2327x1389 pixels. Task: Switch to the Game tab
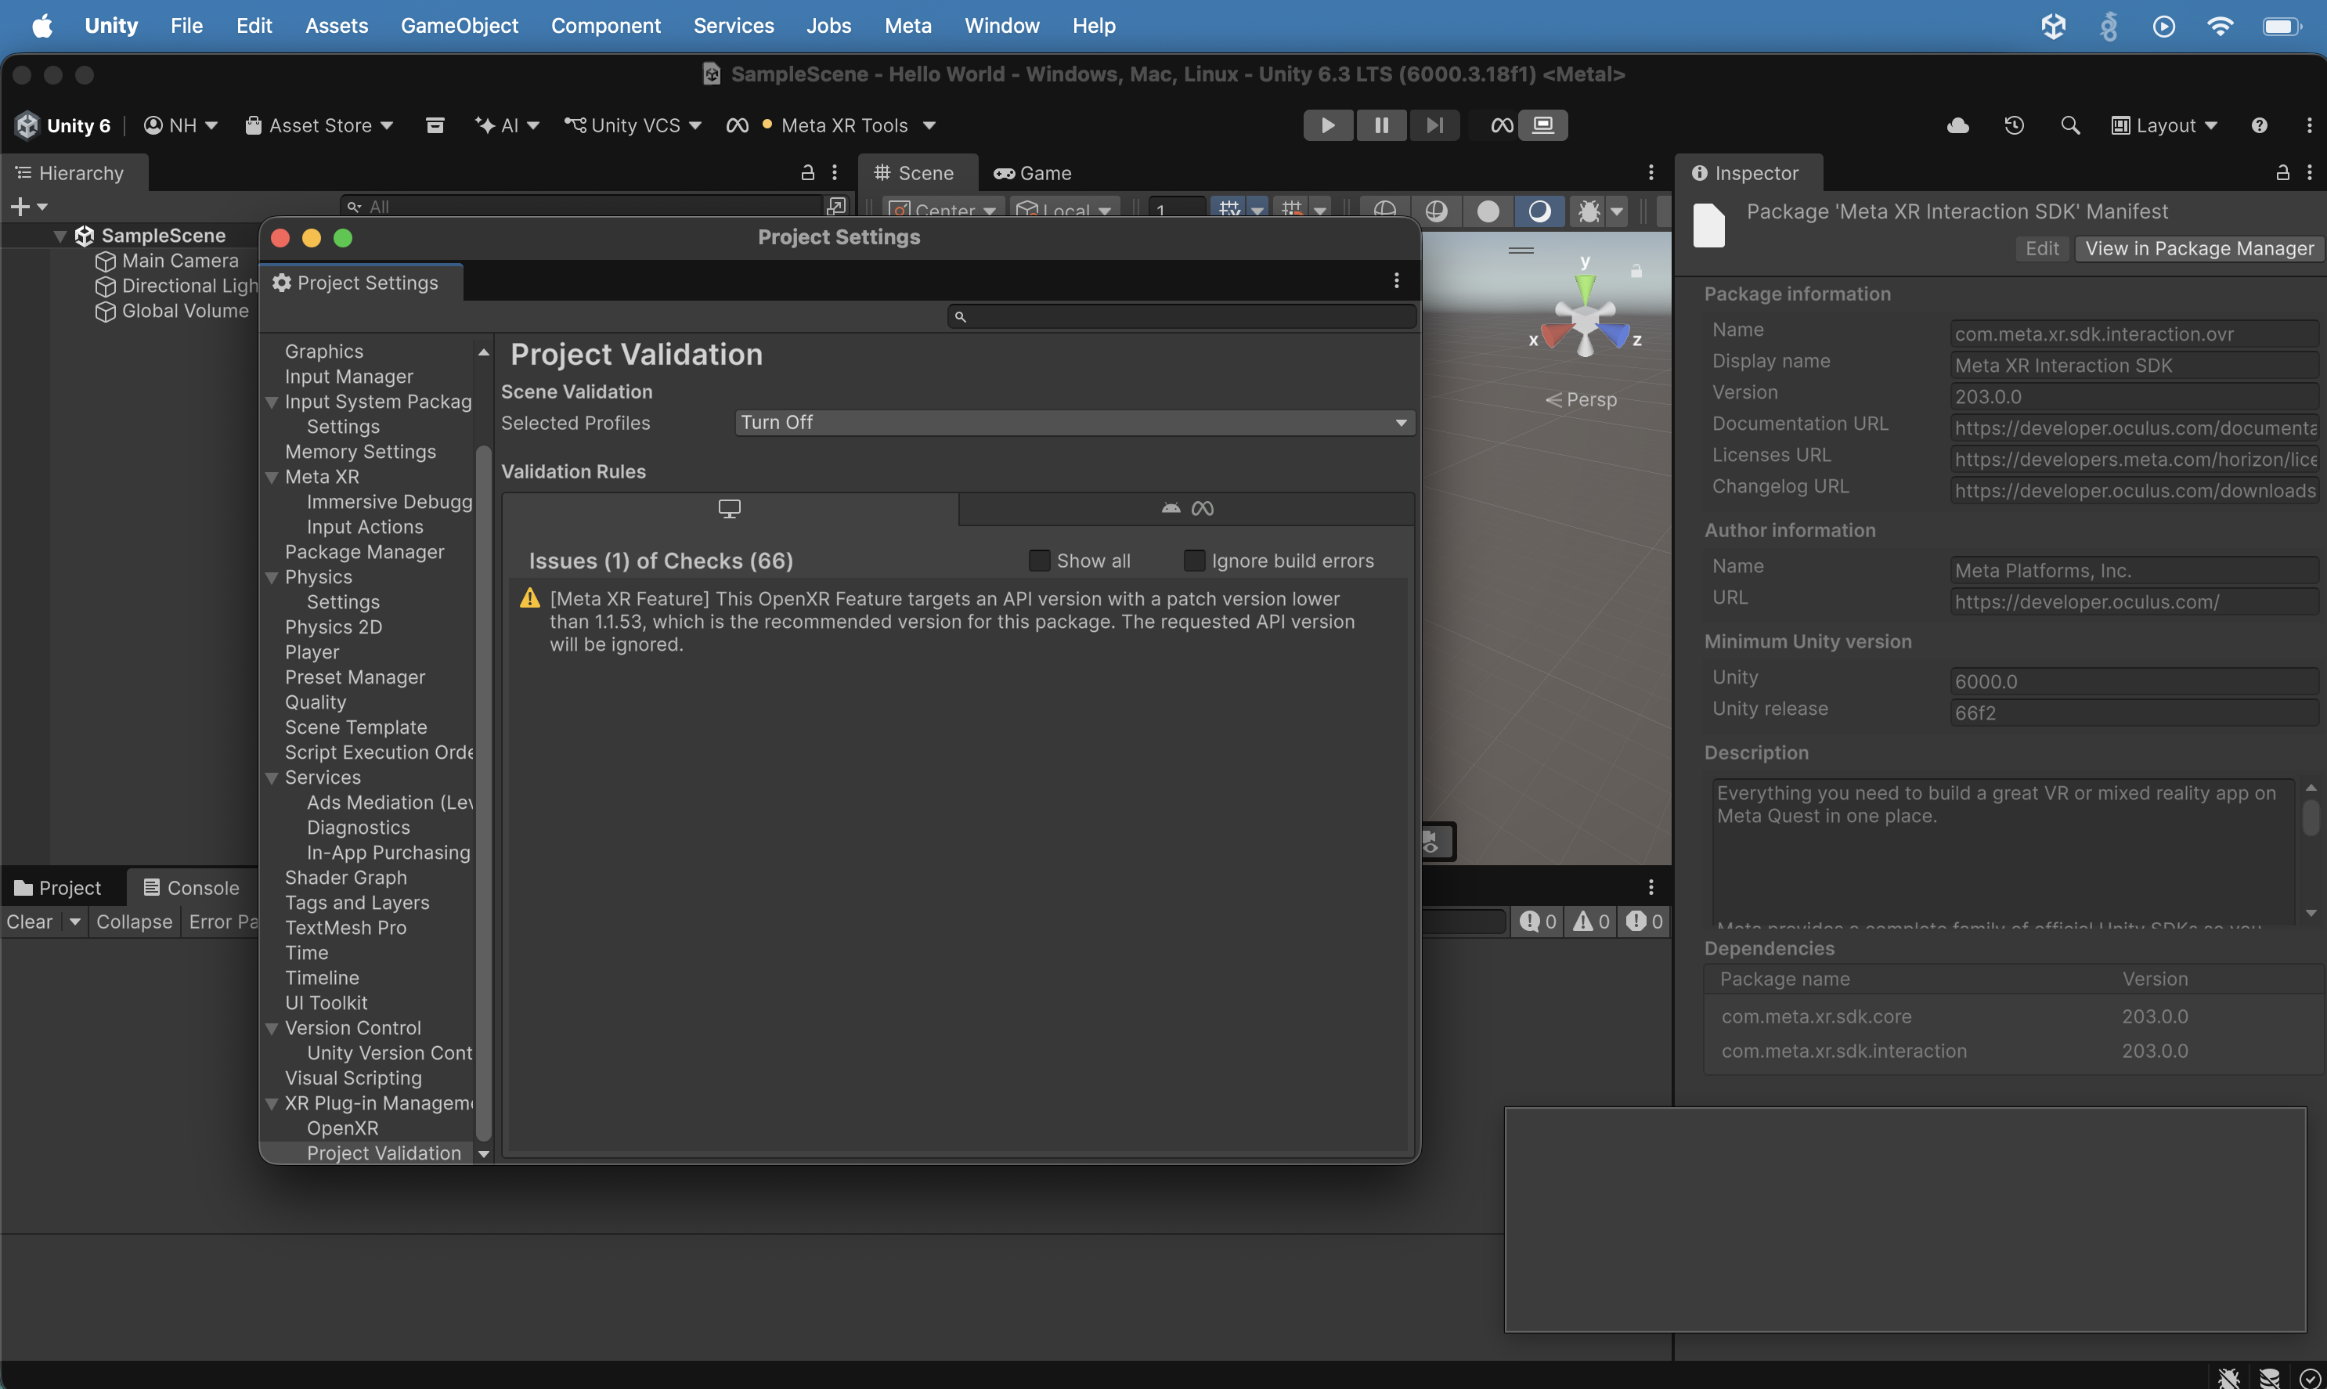[x=1033, y=173]
